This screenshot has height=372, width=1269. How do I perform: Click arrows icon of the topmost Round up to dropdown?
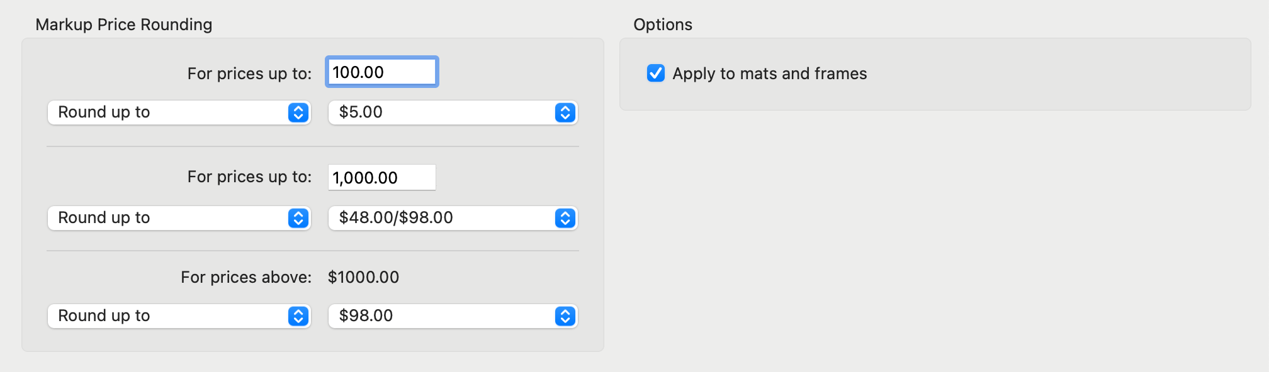(x=298, y=112)
